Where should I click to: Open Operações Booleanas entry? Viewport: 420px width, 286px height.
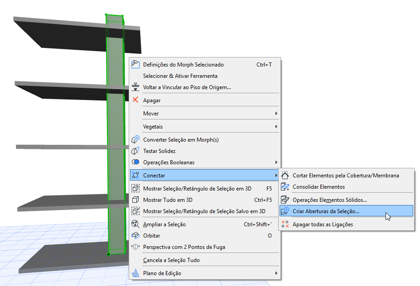[205, 162]
